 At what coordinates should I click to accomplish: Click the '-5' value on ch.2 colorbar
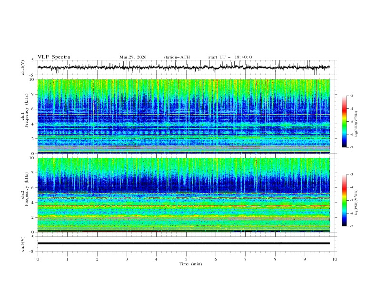pos(351,200)
